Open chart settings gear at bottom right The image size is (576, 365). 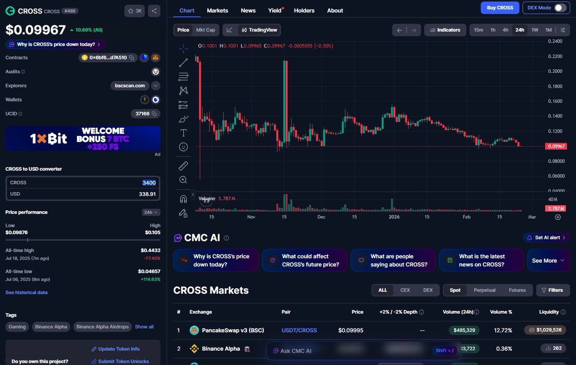[x=558, y=217]
